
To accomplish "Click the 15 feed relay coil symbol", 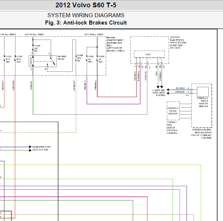I will [32, 62].
